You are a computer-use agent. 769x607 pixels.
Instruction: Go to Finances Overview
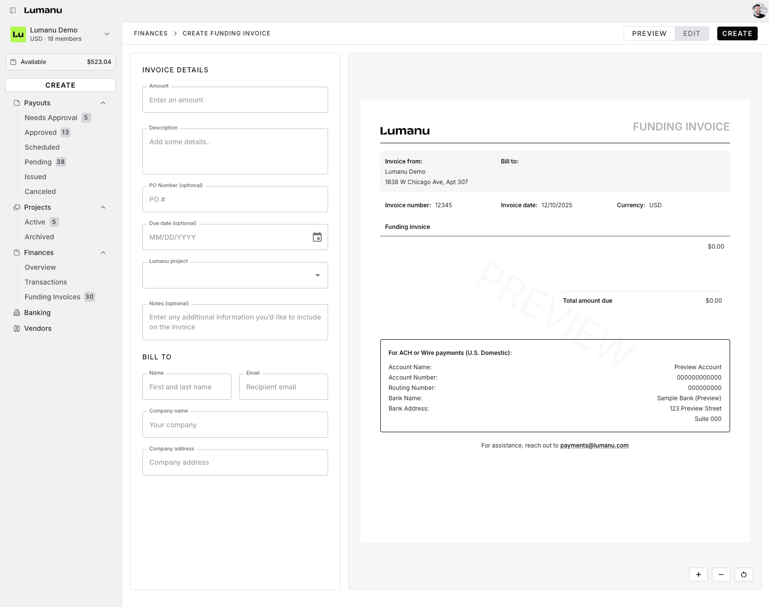(40, 267)
